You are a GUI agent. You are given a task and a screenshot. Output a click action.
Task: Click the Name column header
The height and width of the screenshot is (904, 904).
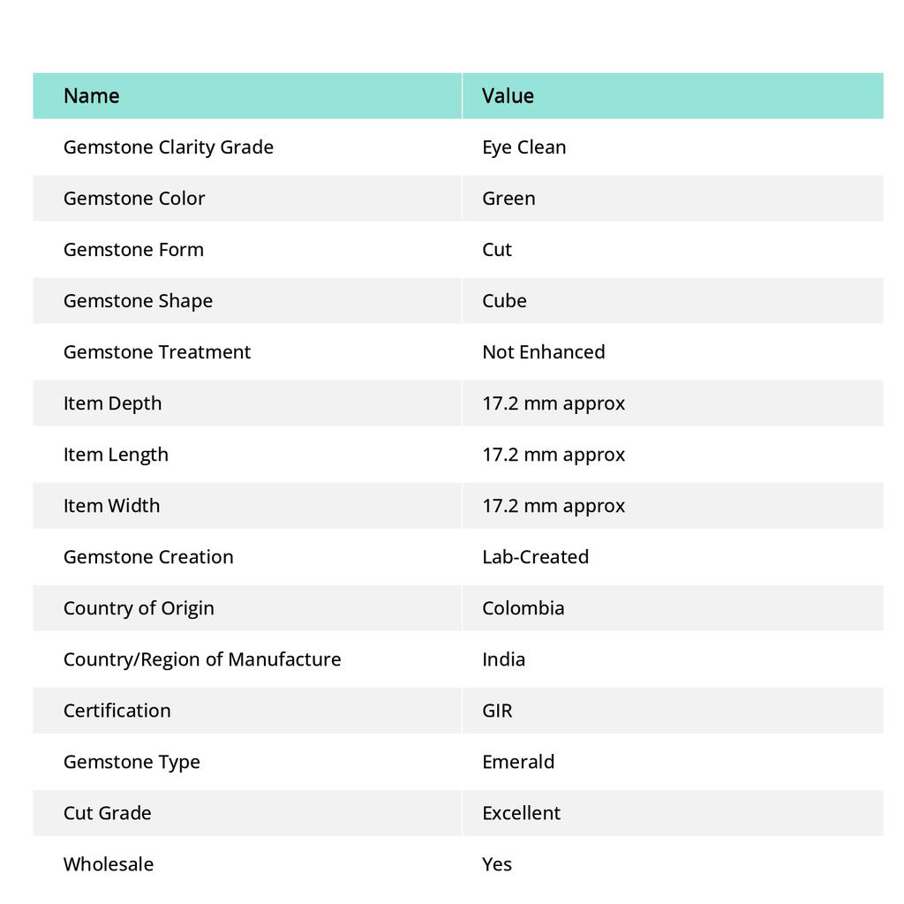(91, 95)
